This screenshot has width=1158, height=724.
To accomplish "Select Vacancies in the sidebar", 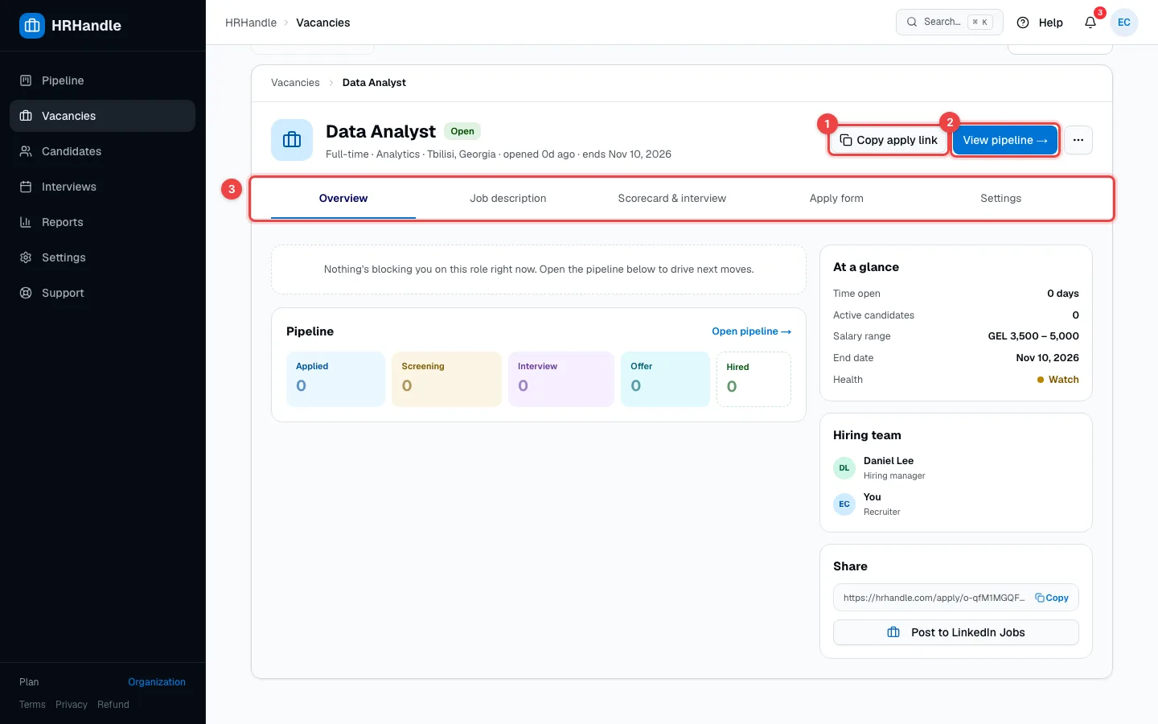I will click(x=102, y=116).
